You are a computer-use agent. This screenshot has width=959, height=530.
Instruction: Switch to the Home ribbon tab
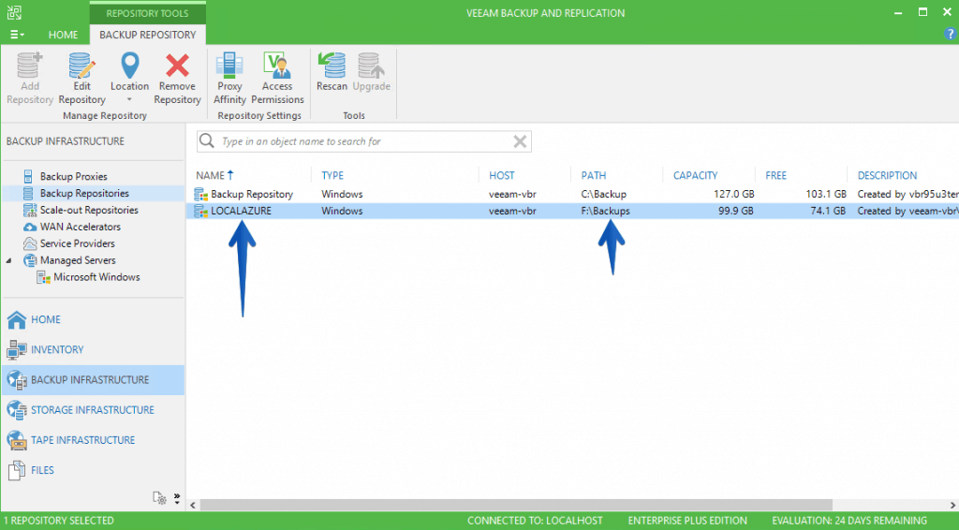63,35
